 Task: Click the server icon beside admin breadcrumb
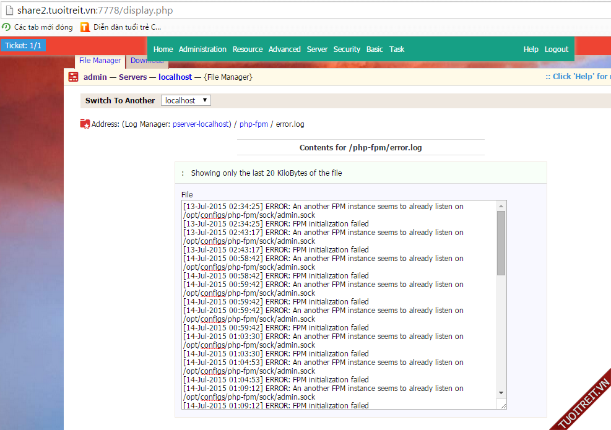click(74, 77)
